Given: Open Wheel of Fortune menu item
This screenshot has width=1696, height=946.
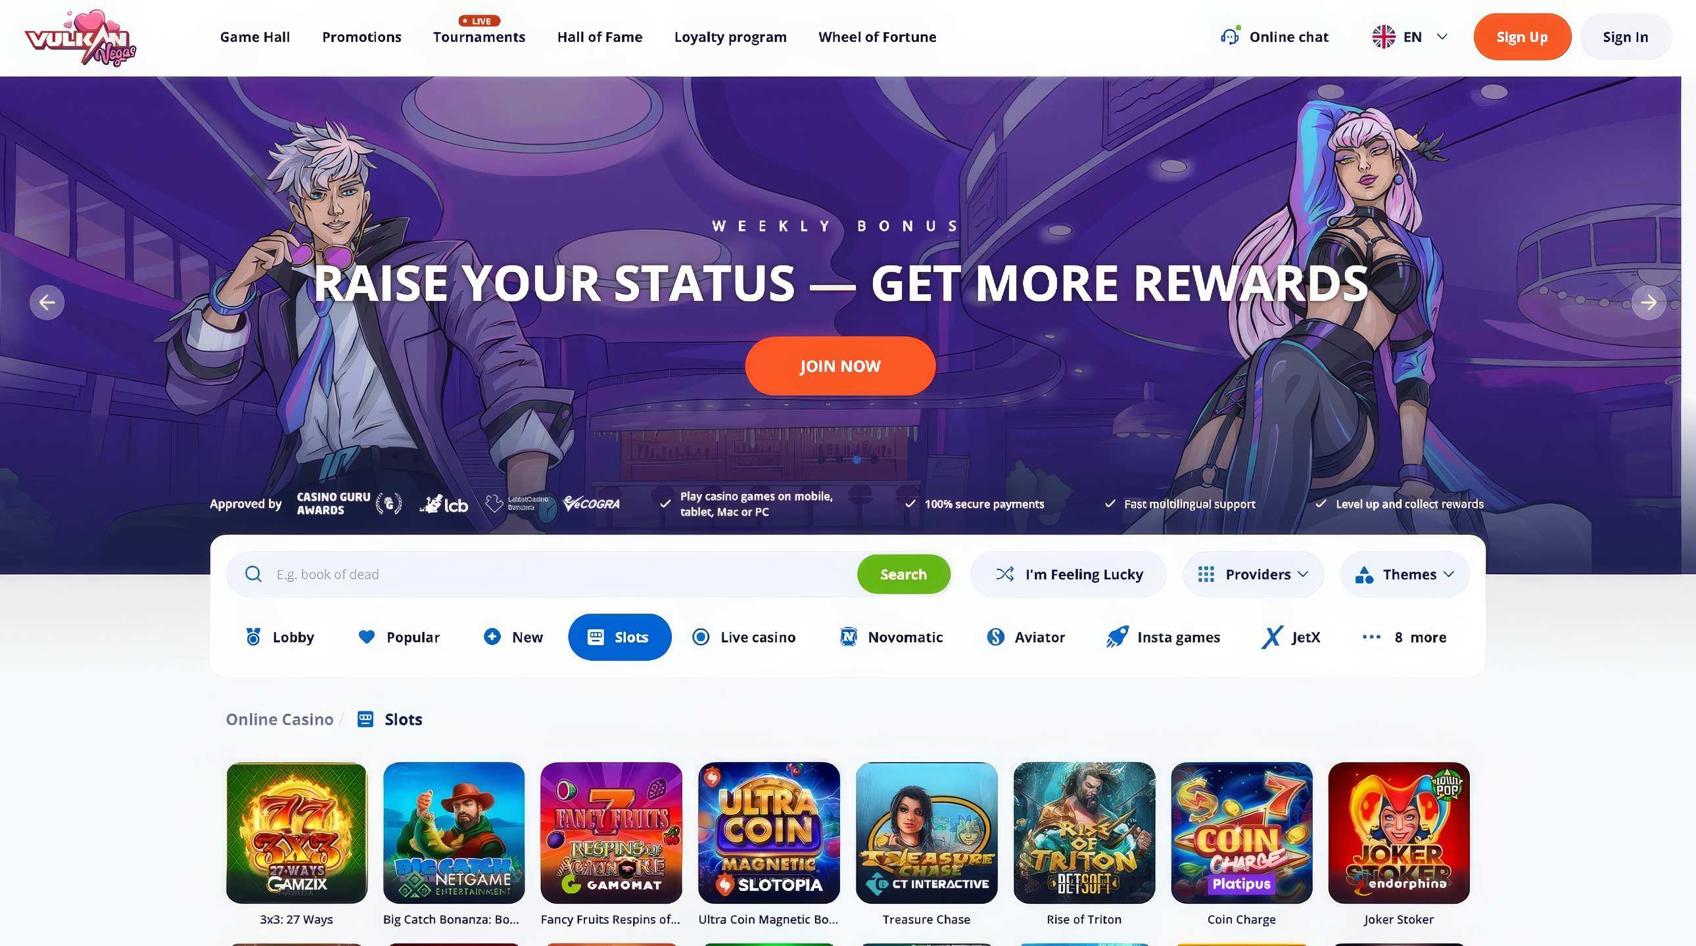Looking at the screenshot, I should [x=877, y=37].
